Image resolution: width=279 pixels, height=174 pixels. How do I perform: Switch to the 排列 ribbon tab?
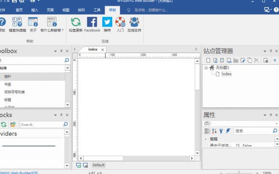click(x=81, y=10)
